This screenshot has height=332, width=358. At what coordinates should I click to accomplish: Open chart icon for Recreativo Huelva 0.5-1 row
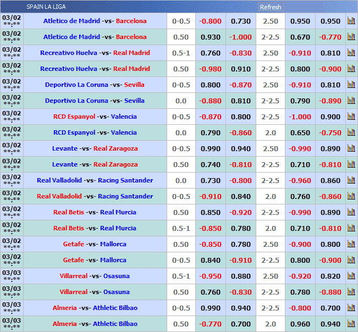click(351, 53)
